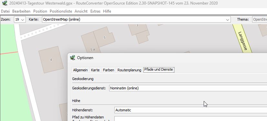Image resolution: width=267 pixels, height=121 pixels.
Task: Open the Extras menu
Action: [95, 11]
